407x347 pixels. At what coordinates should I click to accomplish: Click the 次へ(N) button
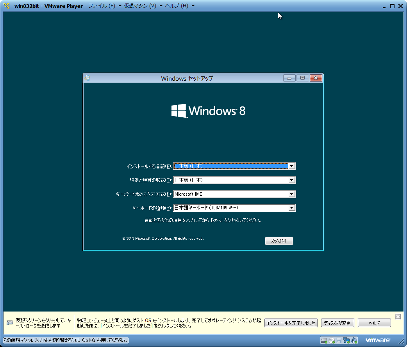pyautogui.click(x=279, y=241)
